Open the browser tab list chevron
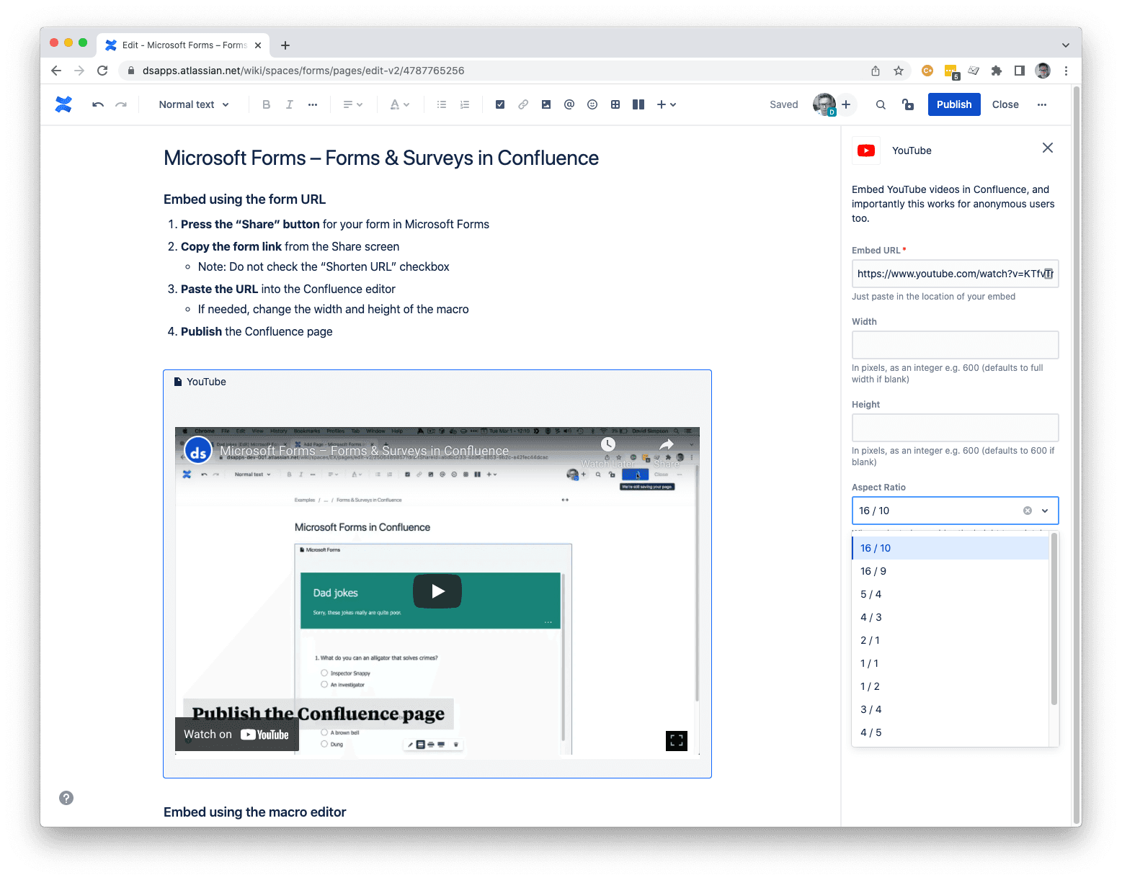This screenshot has height=880, width=1122. point(1066,45)
